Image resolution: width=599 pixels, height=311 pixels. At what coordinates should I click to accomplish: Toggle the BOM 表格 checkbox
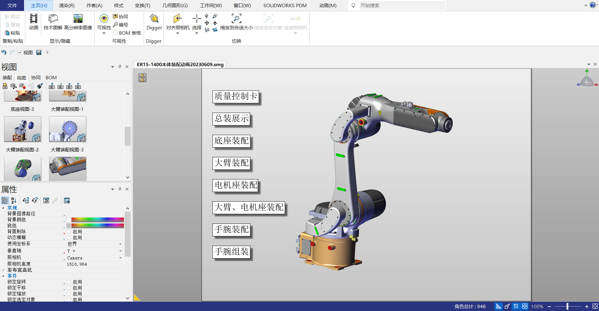(x=115, y=33)
